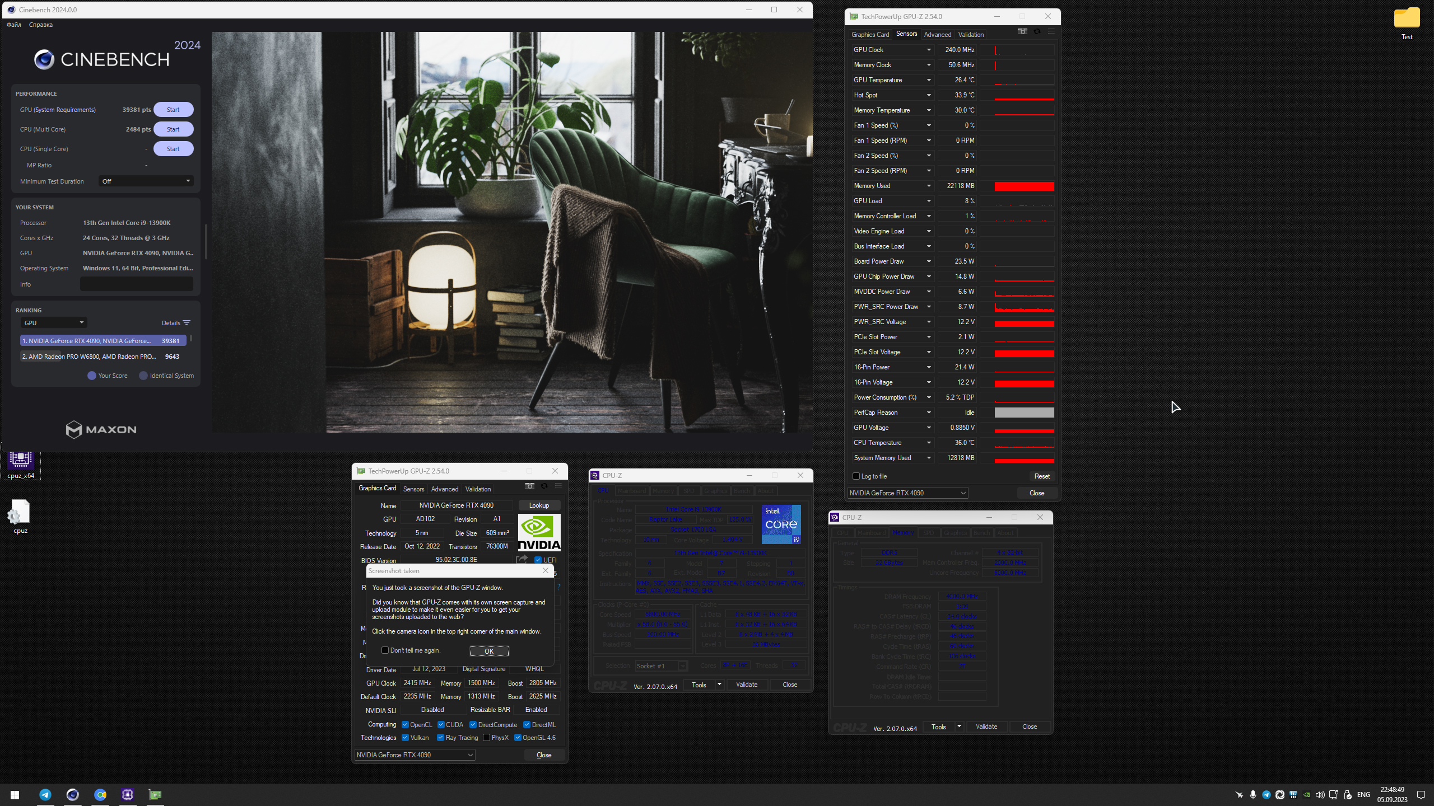Select the AMD Radeon PRO W6800 ranking row
The width and height of the screenshot is (1434, 806).
click(x=103, y=356)
